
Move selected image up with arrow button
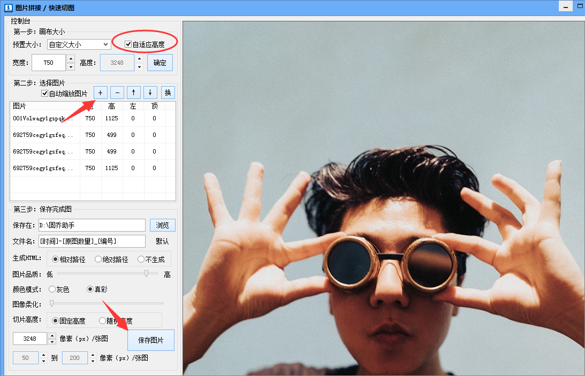[x=133, y=93]
